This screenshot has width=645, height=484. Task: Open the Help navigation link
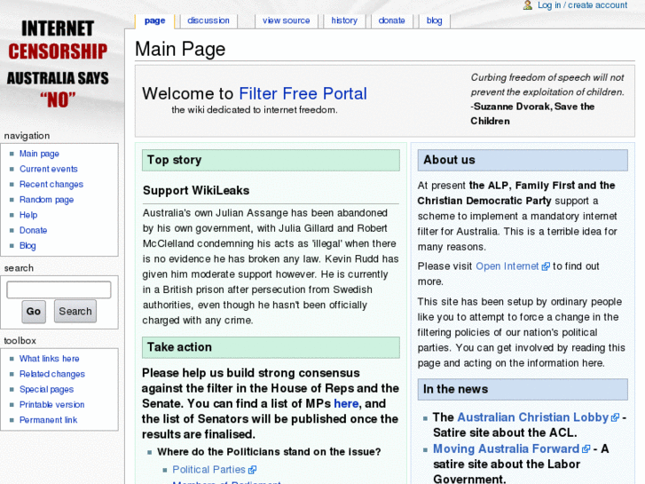pos(28,215)
